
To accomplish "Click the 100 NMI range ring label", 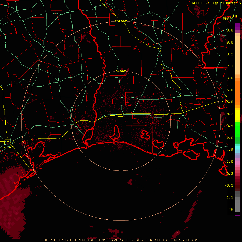I will [121, 21].
